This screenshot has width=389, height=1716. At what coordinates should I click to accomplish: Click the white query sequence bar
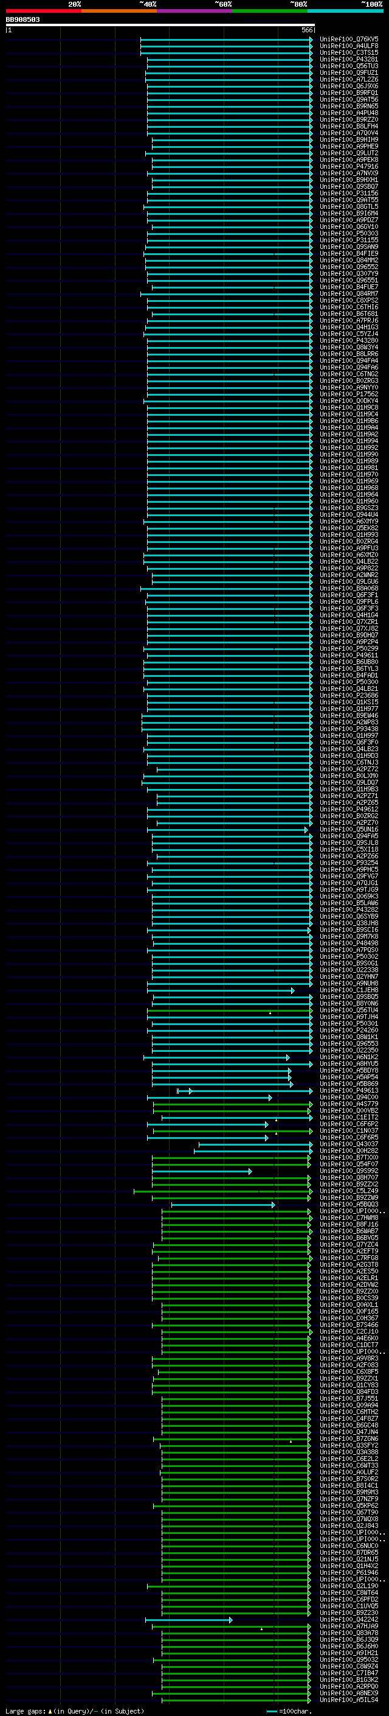[160, 26]
